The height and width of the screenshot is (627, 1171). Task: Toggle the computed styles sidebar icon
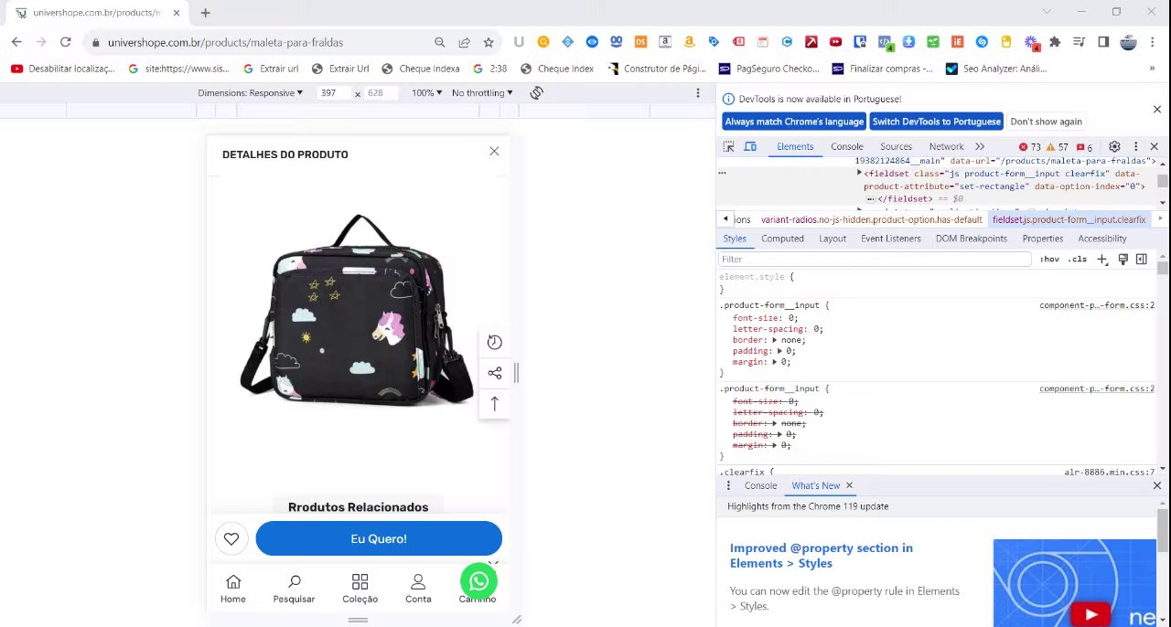pyautogui.click(x=1142, y=260)
